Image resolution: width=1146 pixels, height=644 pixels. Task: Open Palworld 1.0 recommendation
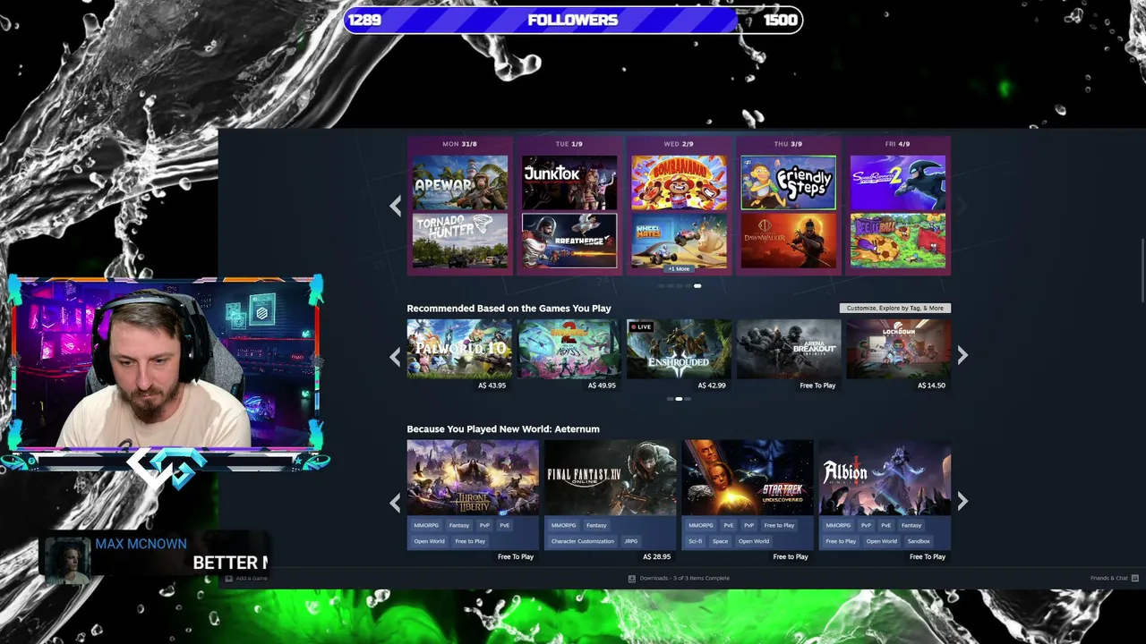click(459, 349)
